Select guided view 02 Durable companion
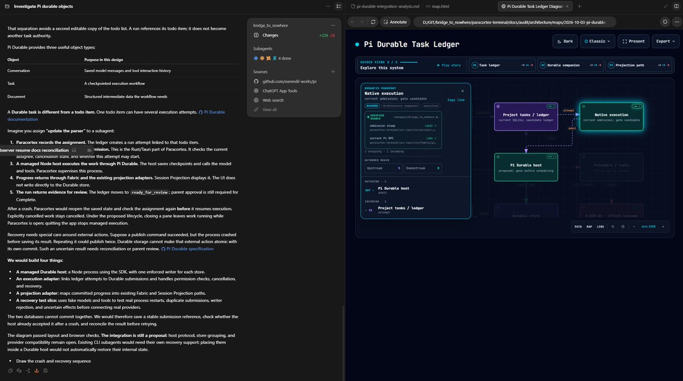This screenshot has height=381, width=683. [x=570, y=65]
